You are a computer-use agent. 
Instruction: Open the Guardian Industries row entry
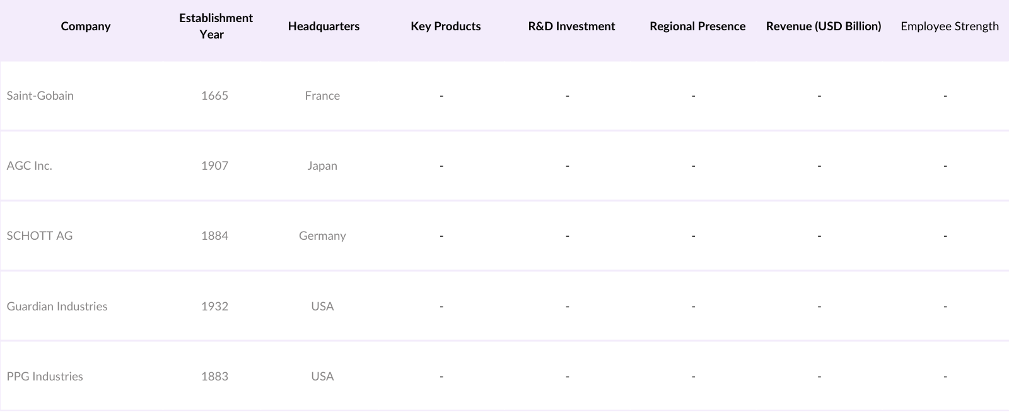(x=57, y=307)
